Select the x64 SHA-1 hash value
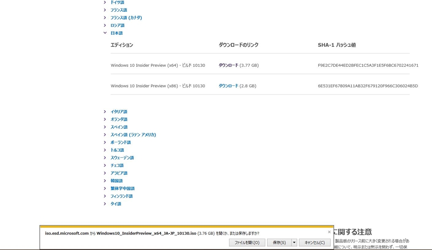The image size is (432, 250). [x=368, y=65]
